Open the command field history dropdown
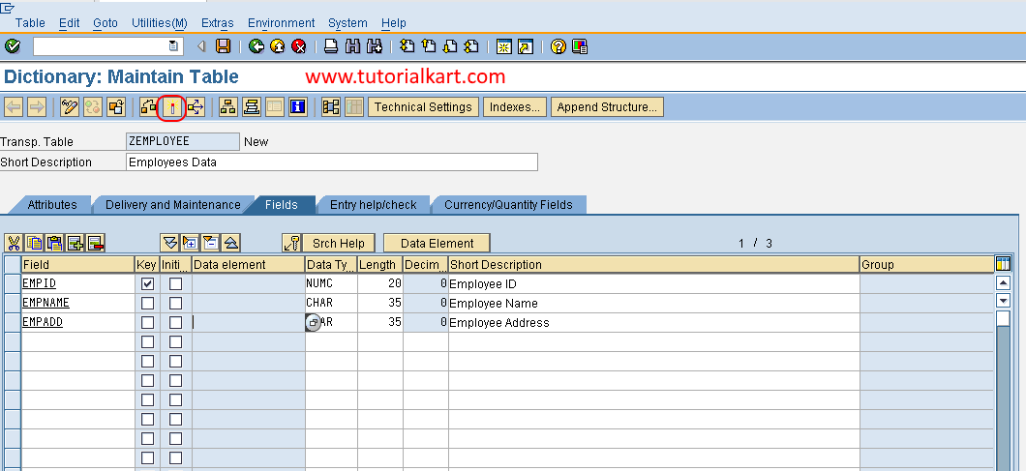This screenshot has width=1026, height=471. pos(172,46)
